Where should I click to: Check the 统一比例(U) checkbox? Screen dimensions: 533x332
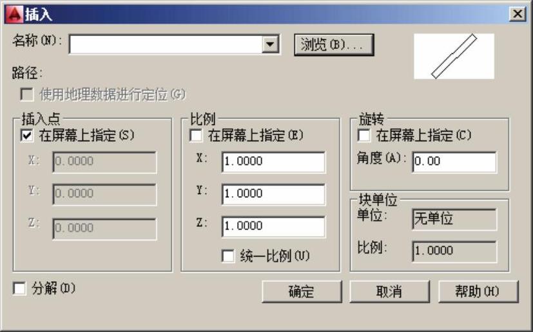[x=228, y=256]
